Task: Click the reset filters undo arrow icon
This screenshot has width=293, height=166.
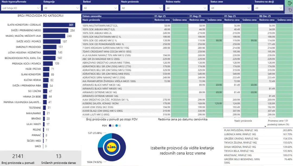Action: [289, 10]
